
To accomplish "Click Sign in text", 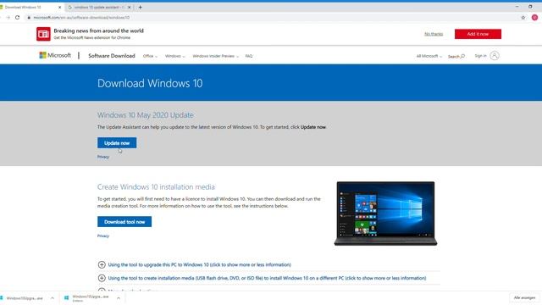I will pyautogui.click(x=480, y=56).
